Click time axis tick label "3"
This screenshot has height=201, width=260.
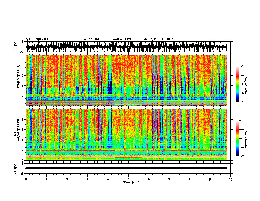[x=87, y=179]
